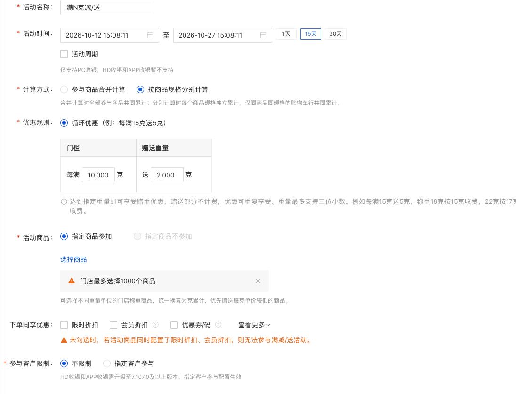516x394 pixels.
Task: Select the 循环优惠 radio option
Action: coord(64,123)
